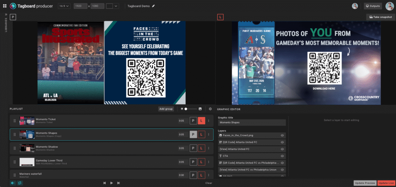Select the CTA layer
Screen dimensions: 396x187
(x=252, y=156)
